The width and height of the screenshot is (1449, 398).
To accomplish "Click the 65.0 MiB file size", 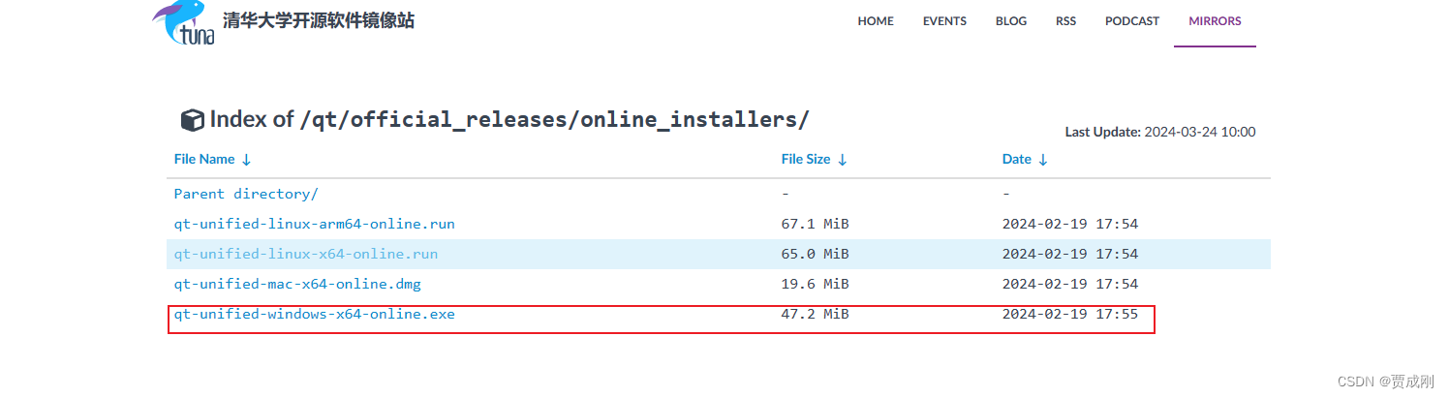I will pos(816,254).
